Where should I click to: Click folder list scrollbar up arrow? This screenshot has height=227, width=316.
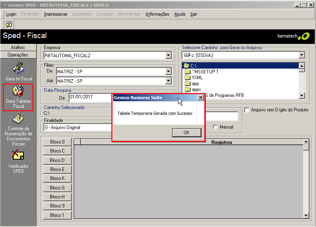pyautogui.click(x=301, y=66)
